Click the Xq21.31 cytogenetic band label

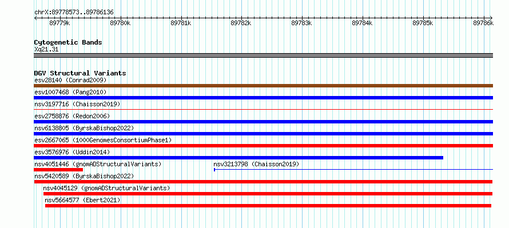tap(46, 50)
